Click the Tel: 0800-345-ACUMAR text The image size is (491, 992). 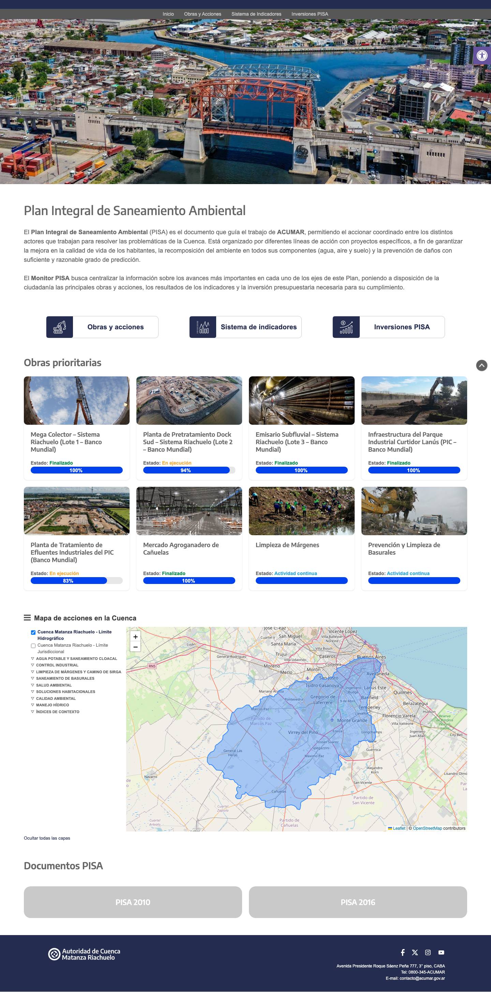(x=423, y=972)
